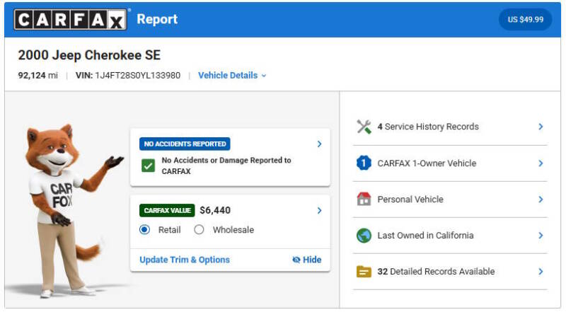
Task: Open 4 Service History Records
Action: click(428, 127)
